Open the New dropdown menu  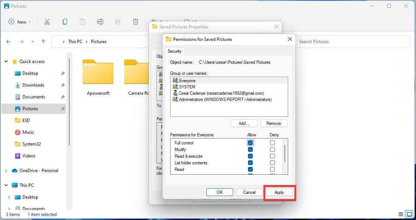(20, 22)
